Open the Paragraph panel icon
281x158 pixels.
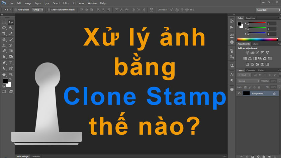tap(232, 81)
